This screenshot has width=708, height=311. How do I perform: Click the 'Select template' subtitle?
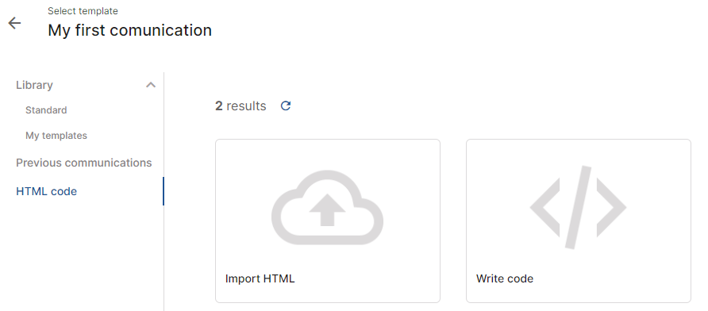[83, 11]
